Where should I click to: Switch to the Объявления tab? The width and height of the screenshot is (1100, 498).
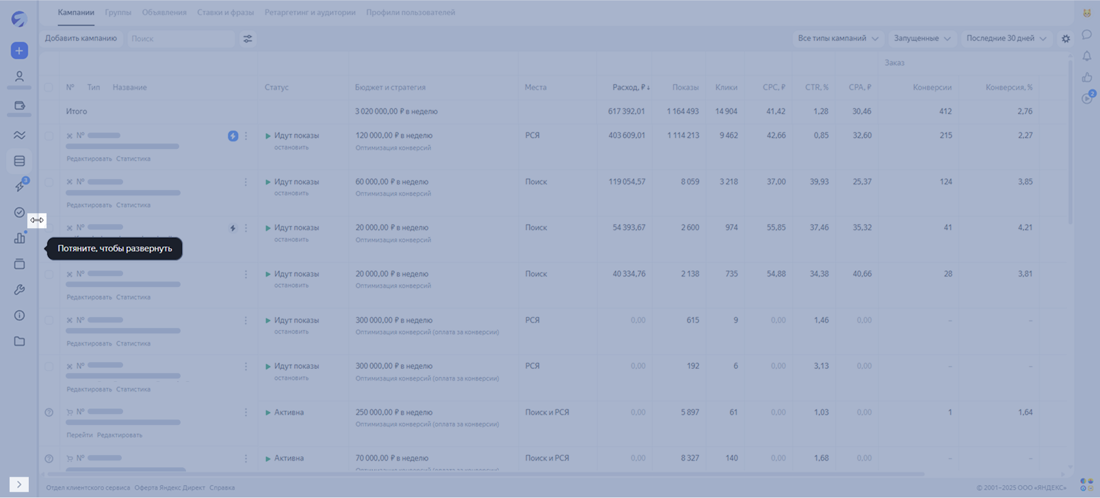click(x=164, y=12)
